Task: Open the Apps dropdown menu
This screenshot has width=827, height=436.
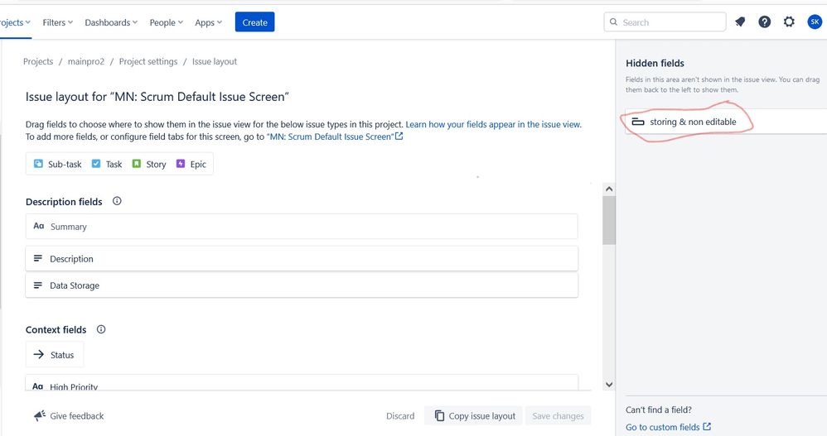Action: [208, 22]
